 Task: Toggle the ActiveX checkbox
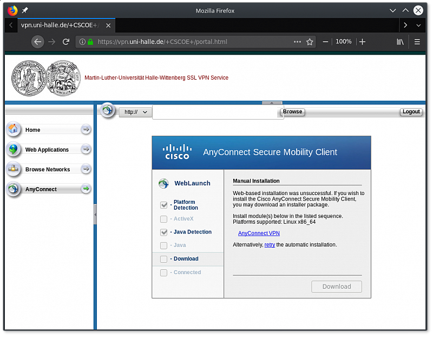coord(164,219)
